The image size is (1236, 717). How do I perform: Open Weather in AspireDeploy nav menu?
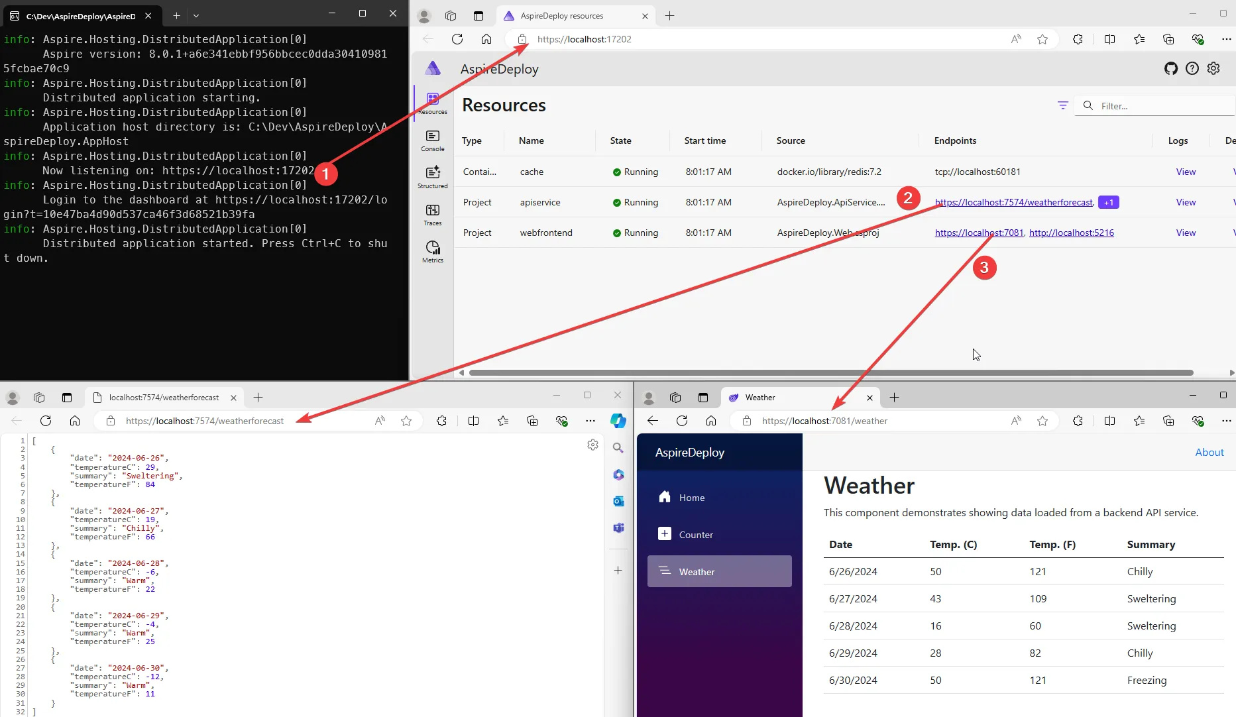720,571
